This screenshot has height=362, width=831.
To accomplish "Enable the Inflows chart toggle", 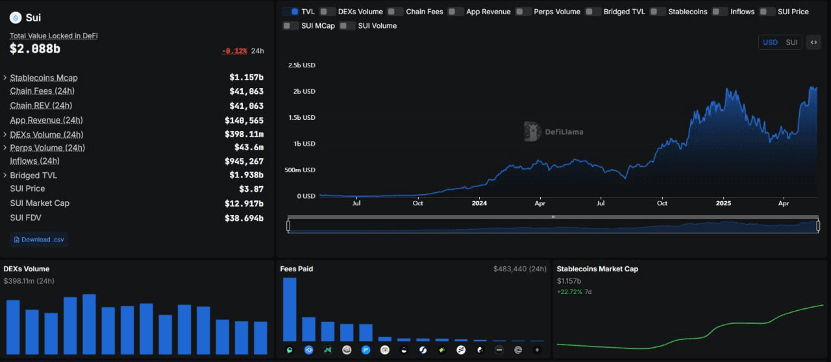I will pos(719,12).
